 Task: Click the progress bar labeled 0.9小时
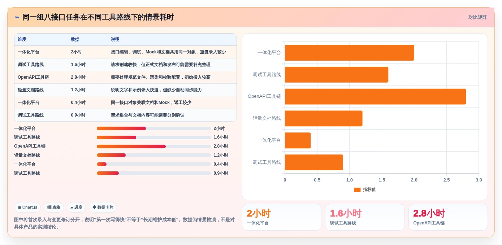154,173
